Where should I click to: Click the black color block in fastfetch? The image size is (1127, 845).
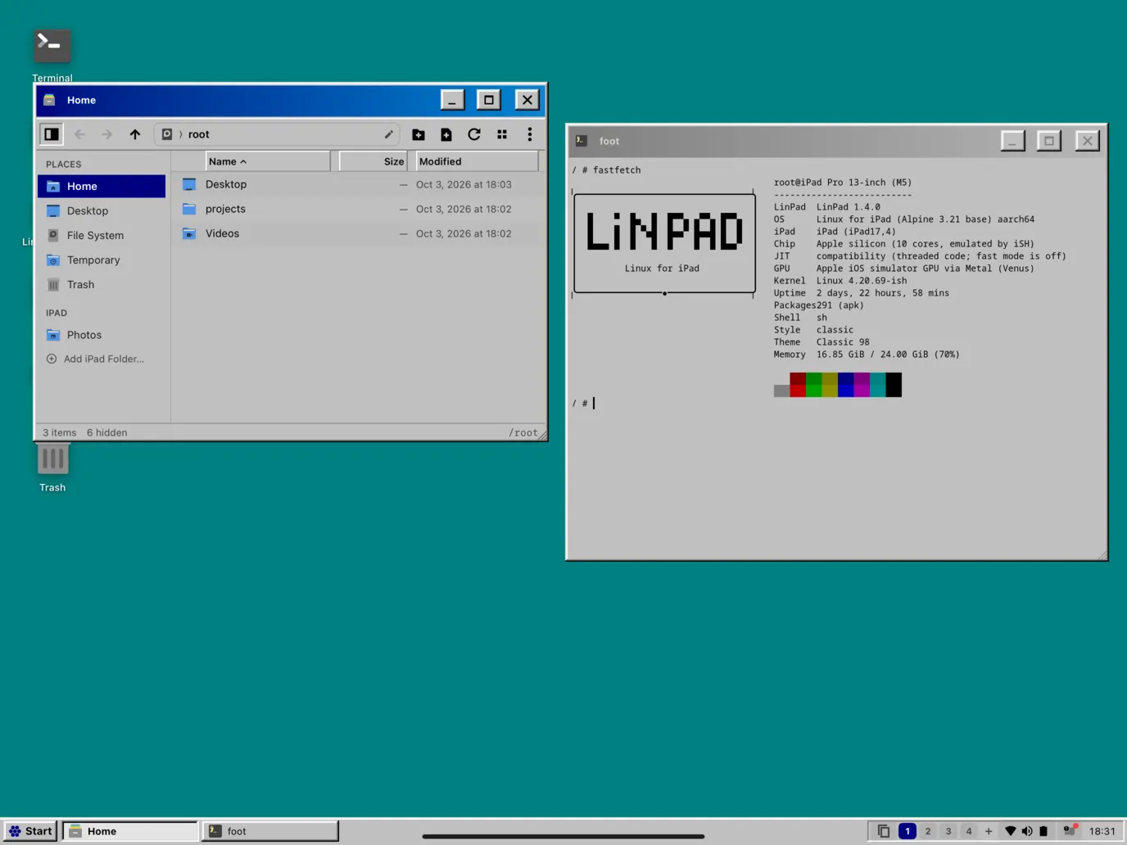[x=894, y=385]
